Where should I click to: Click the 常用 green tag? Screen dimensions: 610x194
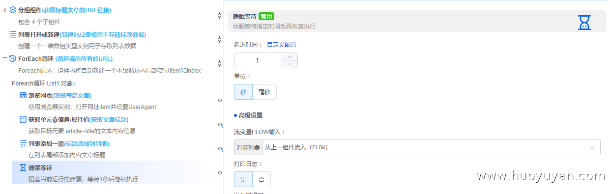click(x=266, y=16)
